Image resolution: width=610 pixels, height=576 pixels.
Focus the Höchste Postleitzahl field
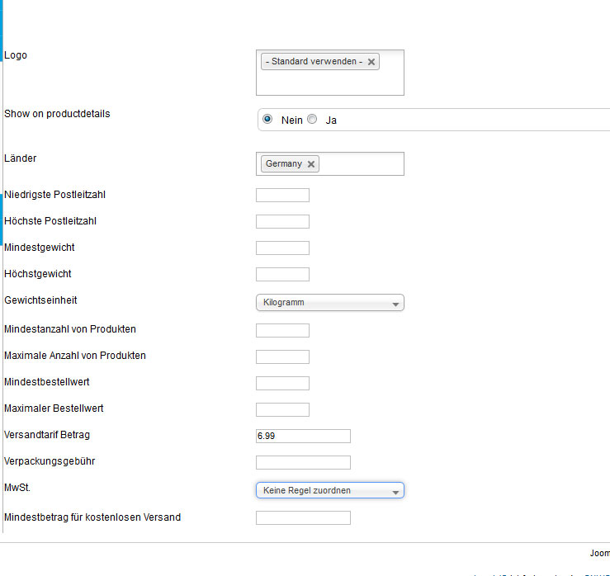tap(282, 222)
